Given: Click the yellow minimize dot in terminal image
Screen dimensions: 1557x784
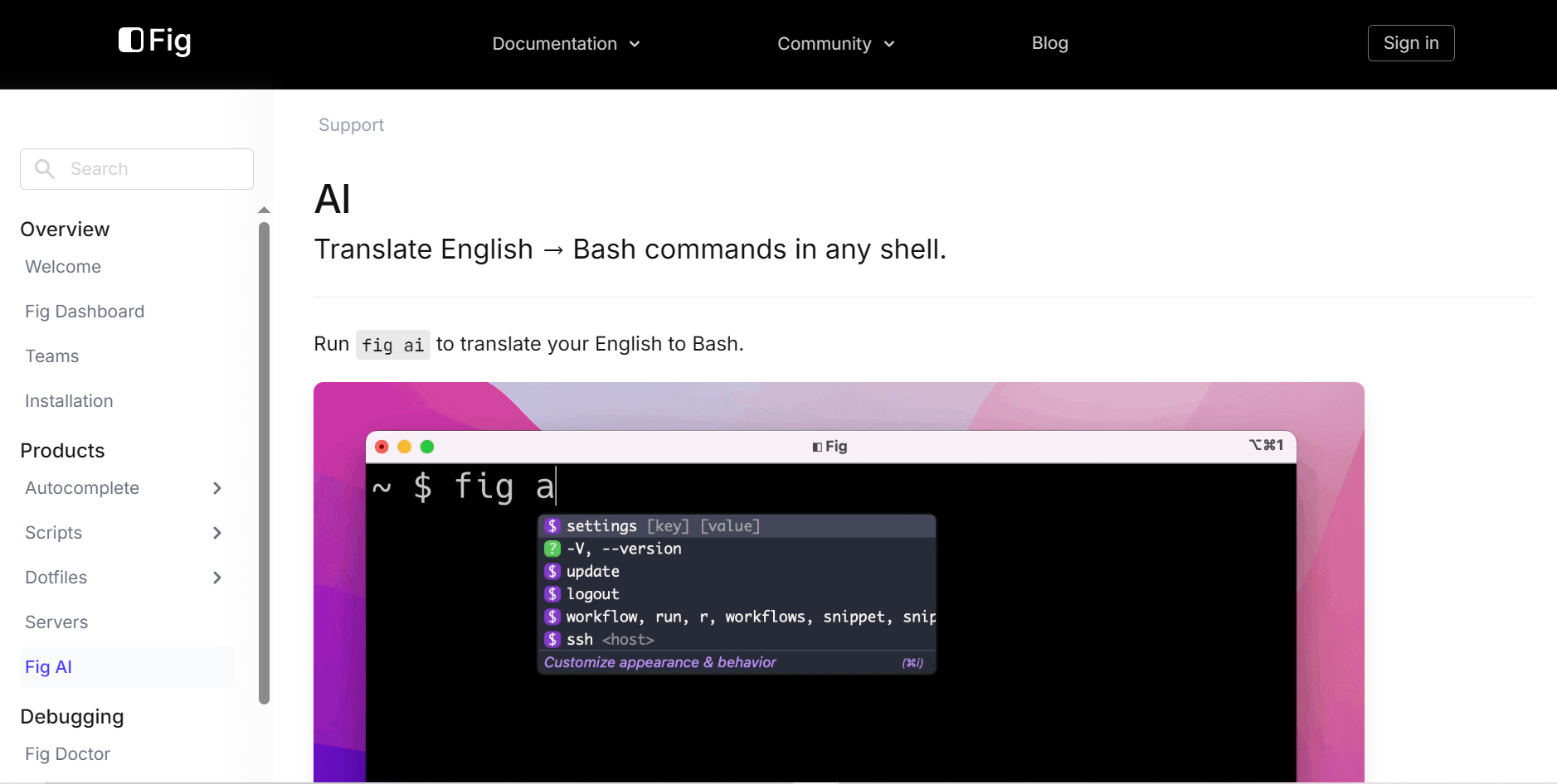Looking at the screenshot, I should click(x=405, y=447).
